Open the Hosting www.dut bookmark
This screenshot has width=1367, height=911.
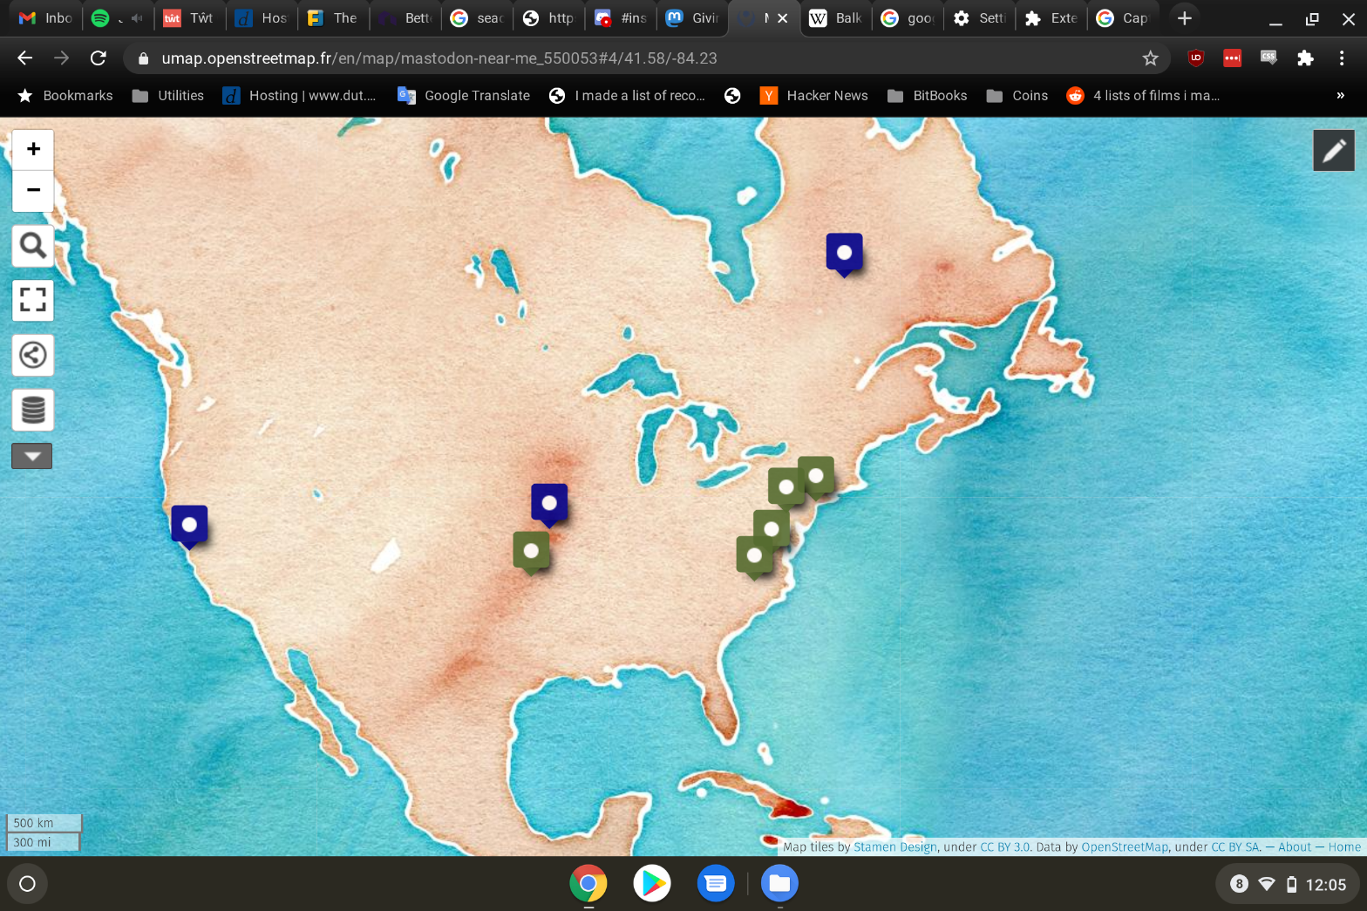click(300, 96)
